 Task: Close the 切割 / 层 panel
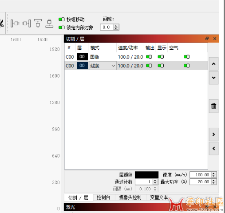pos(215,39)
